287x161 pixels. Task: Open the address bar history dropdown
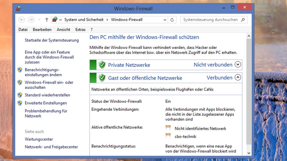click(165, 20)
